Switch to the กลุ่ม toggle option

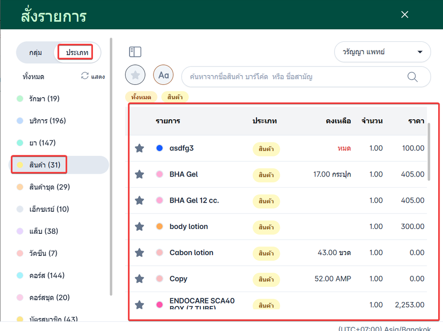[x=36, y=52]
